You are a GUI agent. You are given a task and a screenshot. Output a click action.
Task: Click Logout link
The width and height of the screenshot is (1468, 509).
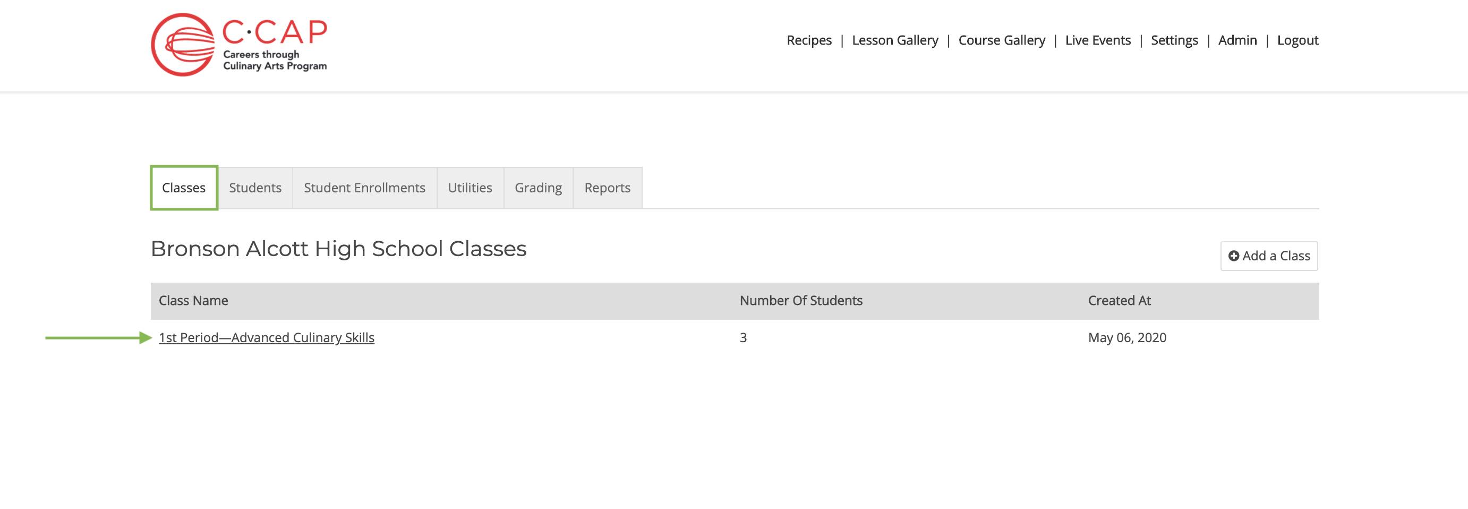click(x=1298, y=40)
